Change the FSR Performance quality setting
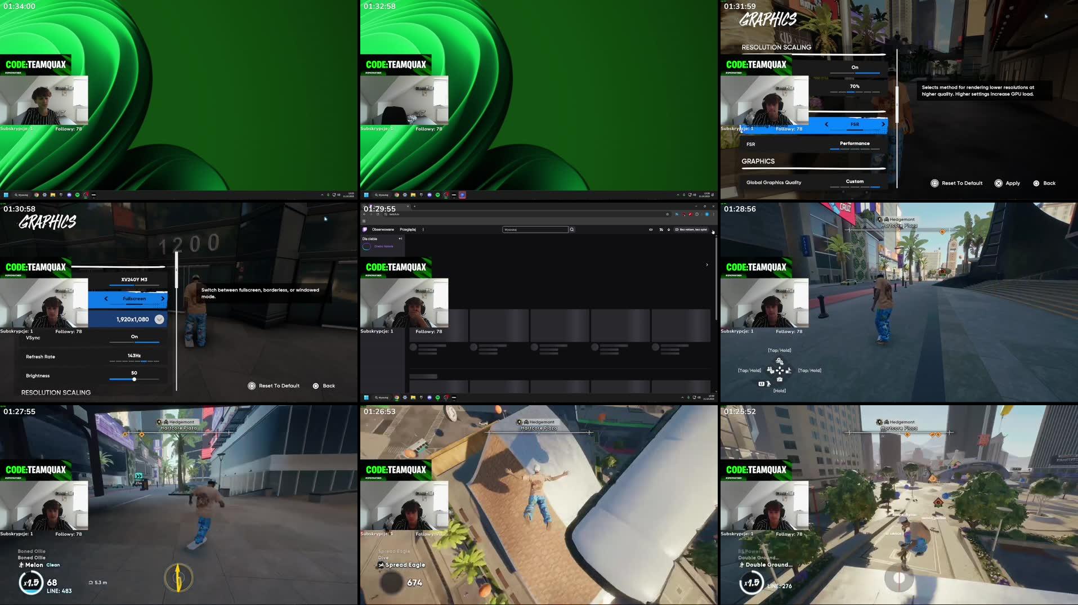The width and height of the screenshot is (1078, 605). pos(855,144)
